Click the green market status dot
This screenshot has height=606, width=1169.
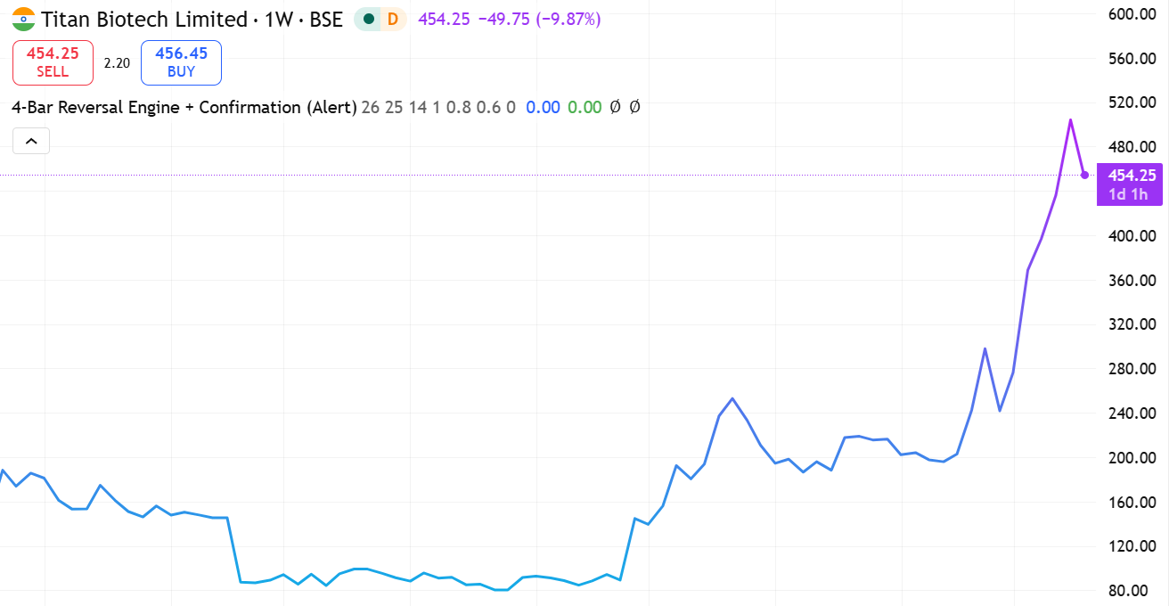[x=368, y=18]
